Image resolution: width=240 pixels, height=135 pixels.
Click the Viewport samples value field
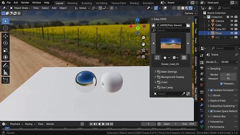(228, 79)
